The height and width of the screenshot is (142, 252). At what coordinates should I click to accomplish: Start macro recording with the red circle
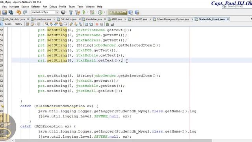click(x=97, y=24)
